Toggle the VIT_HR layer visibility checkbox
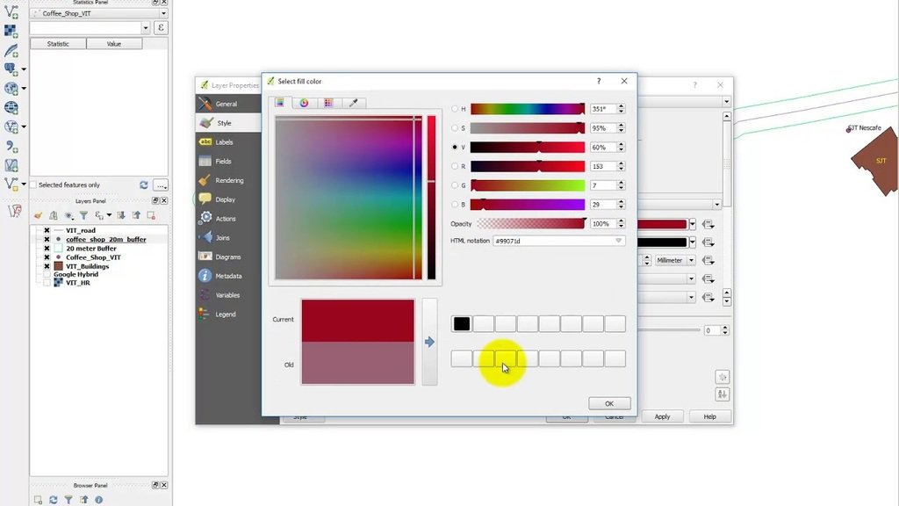This screenshot has width=899, height=506. [x=47, y=283]
